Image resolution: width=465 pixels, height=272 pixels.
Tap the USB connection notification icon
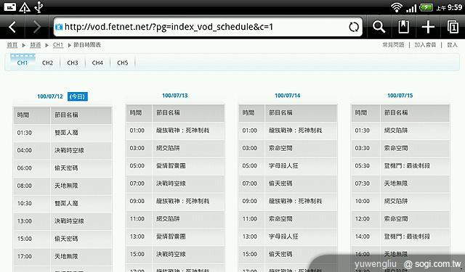pyautogui.click(x=39, y=7)
